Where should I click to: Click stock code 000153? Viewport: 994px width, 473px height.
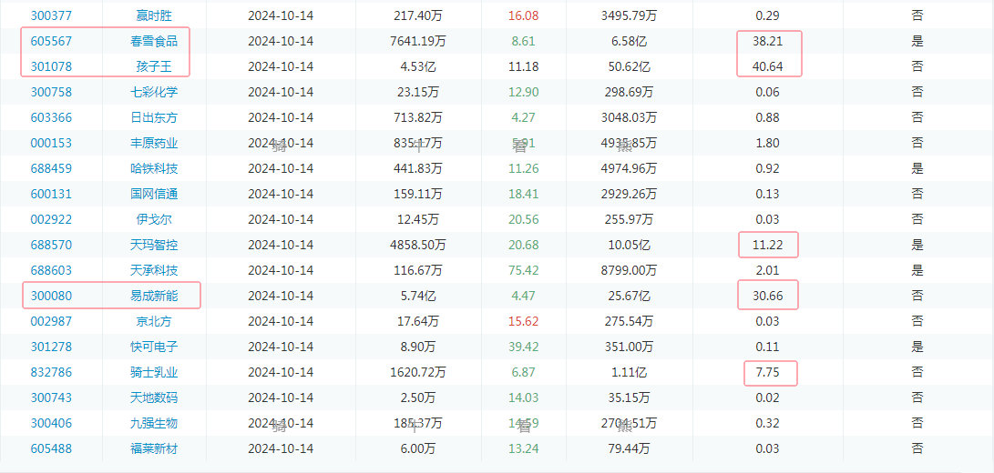tap(51, 143)
